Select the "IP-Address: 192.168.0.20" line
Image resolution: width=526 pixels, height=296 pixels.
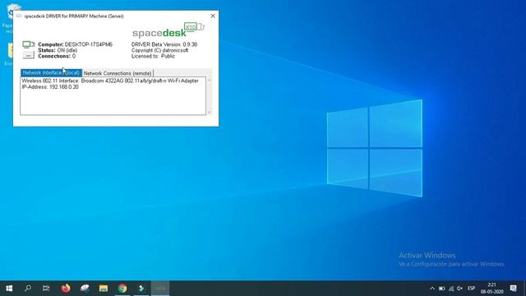tap(50, 87)
